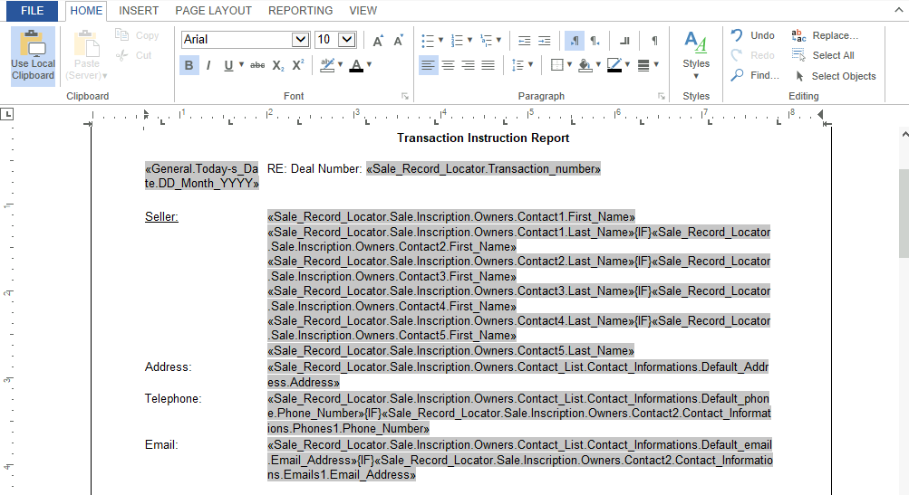Image resolution: width=909 pixels, height=495 pixels.
Task: Click the Replace... button
Action: coord(825,35)
